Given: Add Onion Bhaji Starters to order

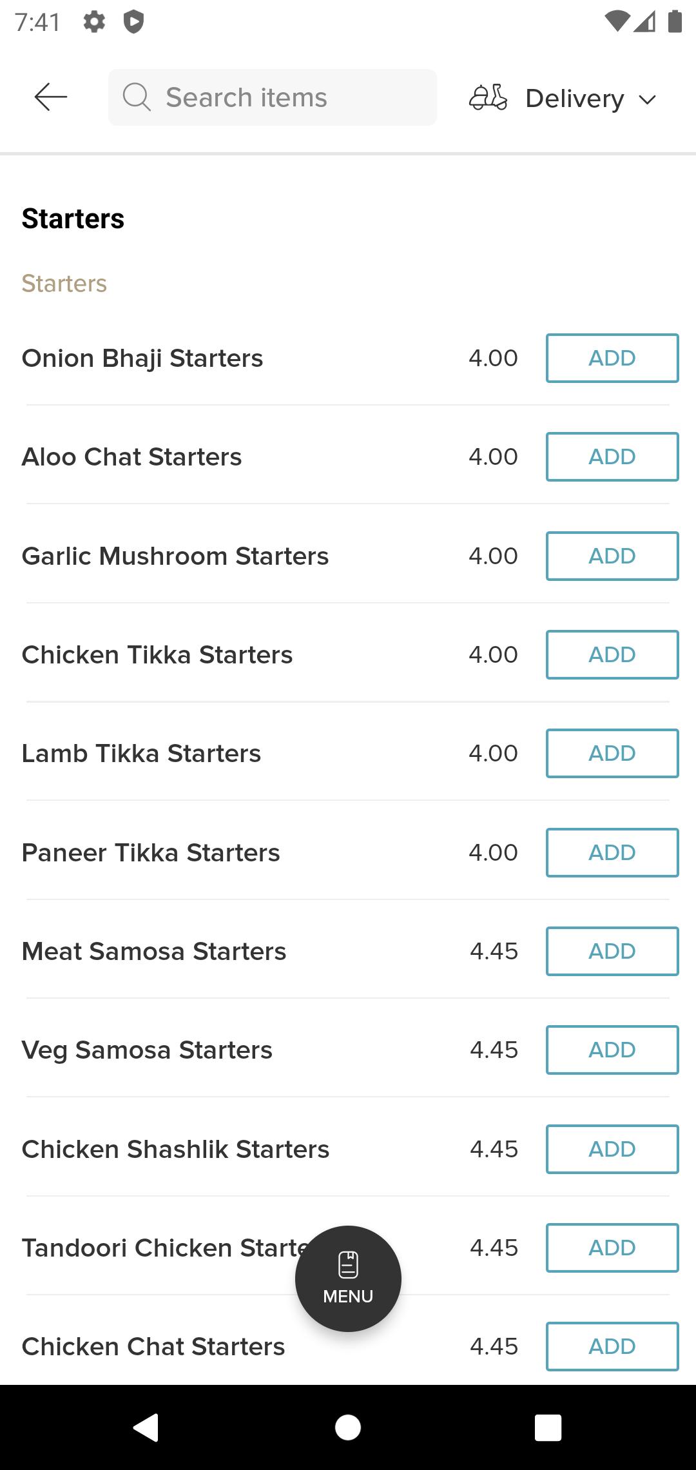Looking at the screenshot, I should tap(612, 358).
